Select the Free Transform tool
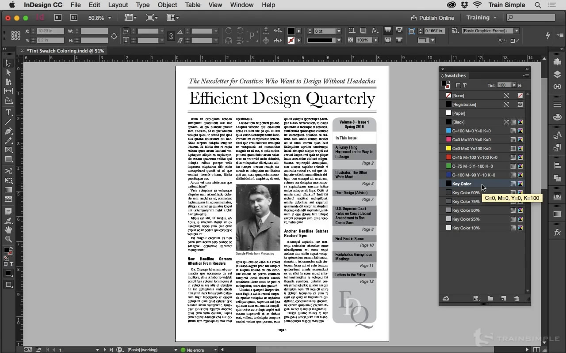The width and height of the screenshot is (566, 353). [x=8, y=180]
